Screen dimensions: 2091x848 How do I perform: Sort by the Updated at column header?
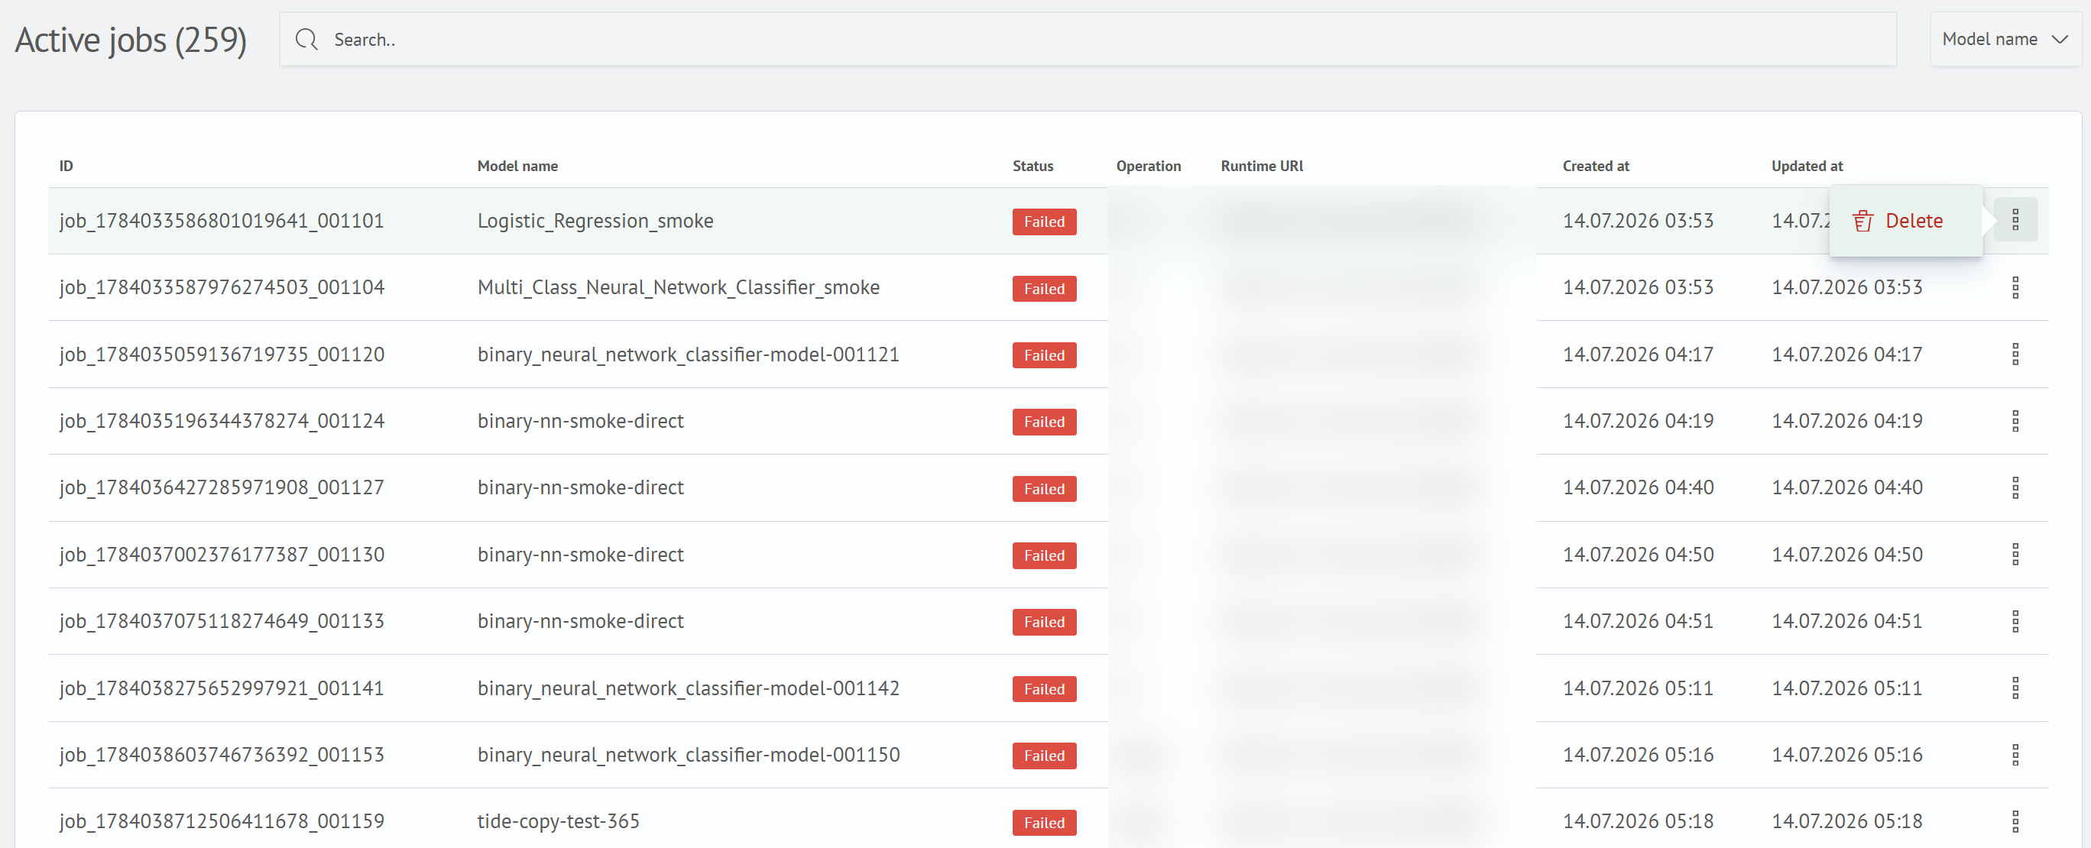pyautogui.click(x=1806, y=166)
